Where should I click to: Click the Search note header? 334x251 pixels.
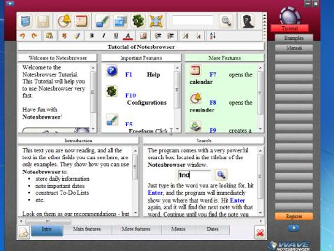pyautogui.click(x=203, y=141)
